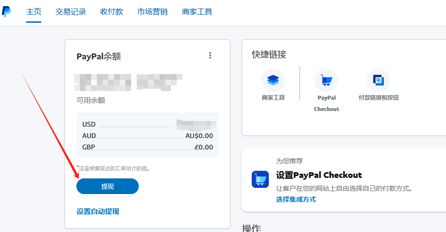Select the AUD AU$0.00 balance row
Viewport: 446px width, 232px height.
(x=147, y=136)
